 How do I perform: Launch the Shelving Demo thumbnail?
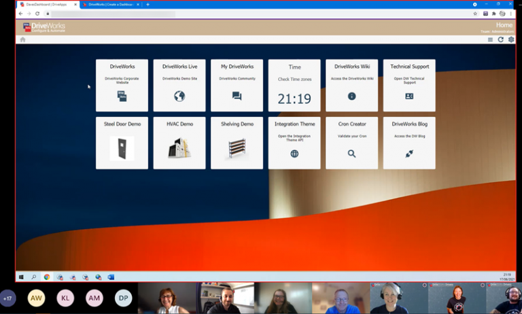[x=237, y=148]
